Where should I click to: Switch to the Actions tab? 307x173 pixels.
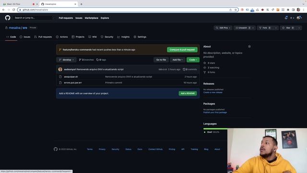pos(62,37)
